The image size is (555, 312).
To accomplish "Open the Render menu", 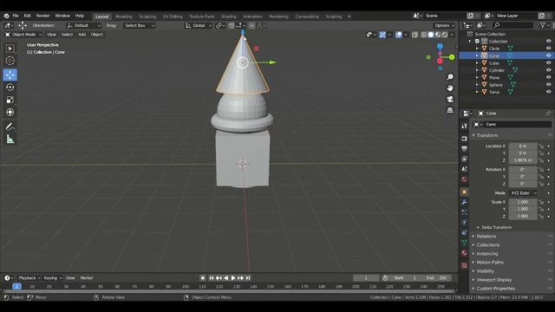I will coord(42,16).
